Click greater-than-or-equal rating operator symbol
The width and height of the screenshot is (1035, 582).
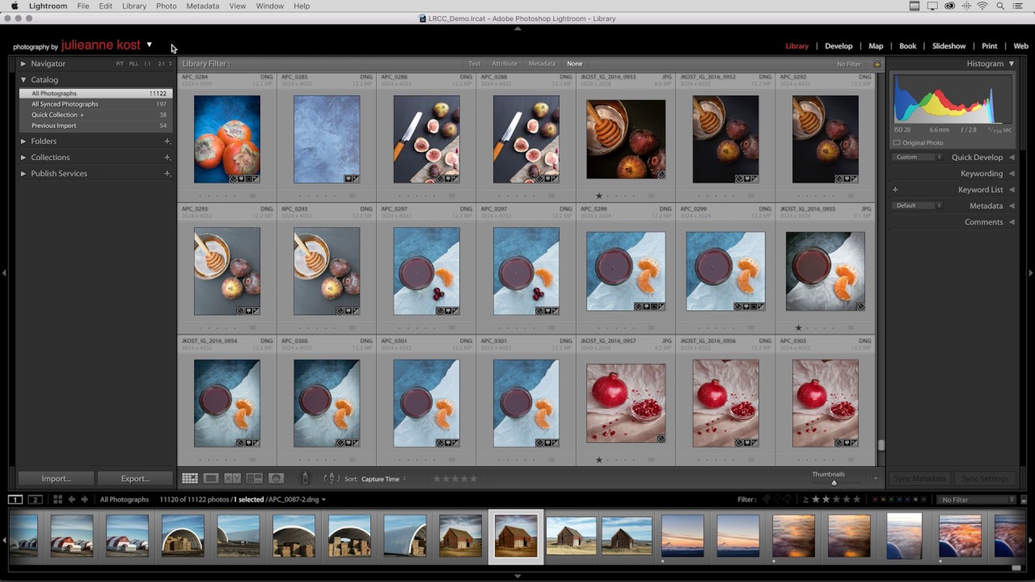point(805,500)
